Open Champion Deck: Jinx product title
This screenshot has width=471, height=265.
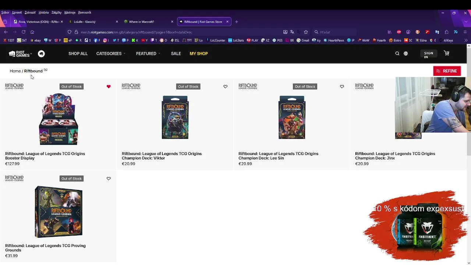pyautogui.click(x=395, y=156)
